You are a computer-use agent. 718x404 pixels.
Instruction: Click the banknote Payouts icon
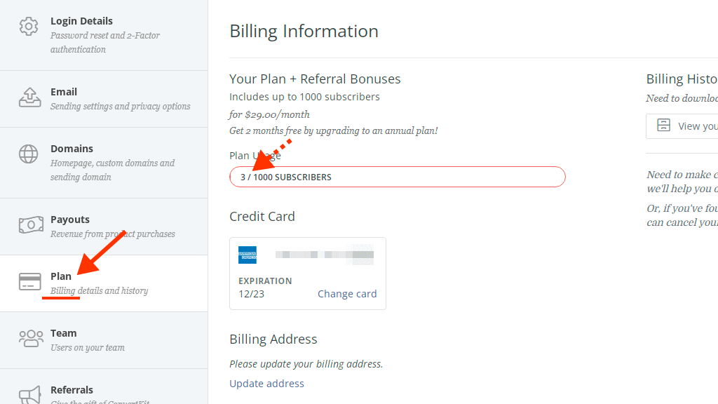tap(31, 225)
